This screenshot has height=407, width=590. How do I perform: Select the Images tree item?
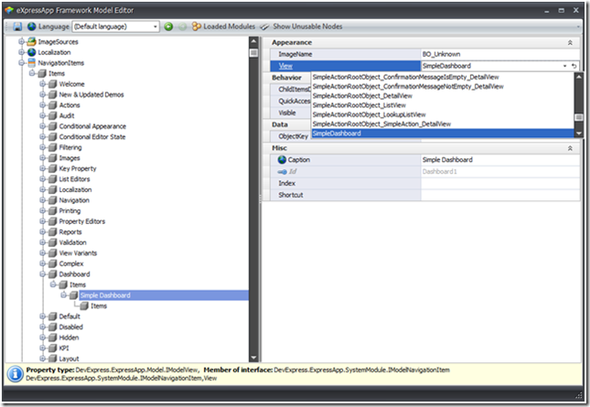pyautogui.click(x=70, y=158)
